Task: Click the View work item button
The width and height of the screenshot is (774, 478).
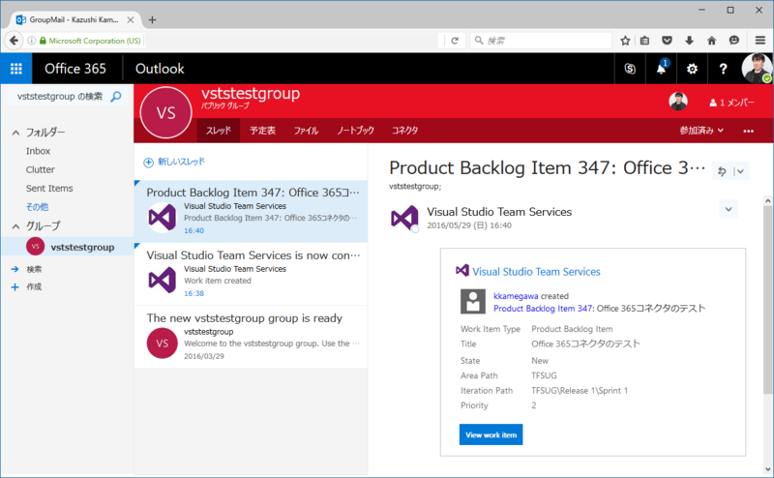Action: point(491,434)
